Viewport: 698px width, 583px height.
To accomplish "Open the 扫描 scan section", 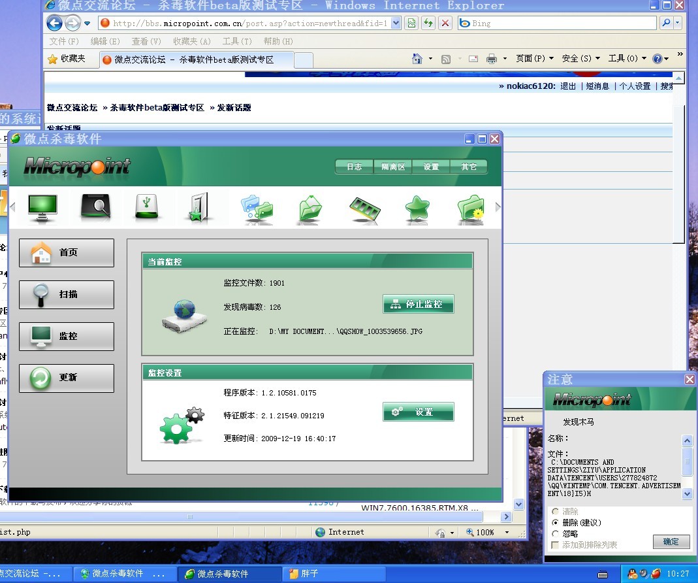I will point(67,295).
